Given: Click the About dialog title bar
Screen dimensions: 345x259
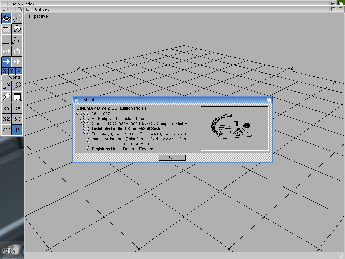Looking at the screenshot, I should (172, 100).
